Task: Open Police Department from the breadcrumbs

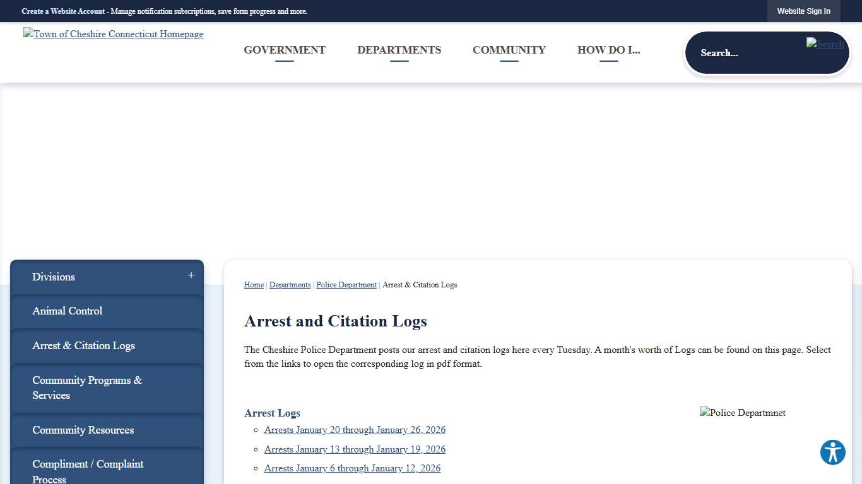Action: point(346,285)
